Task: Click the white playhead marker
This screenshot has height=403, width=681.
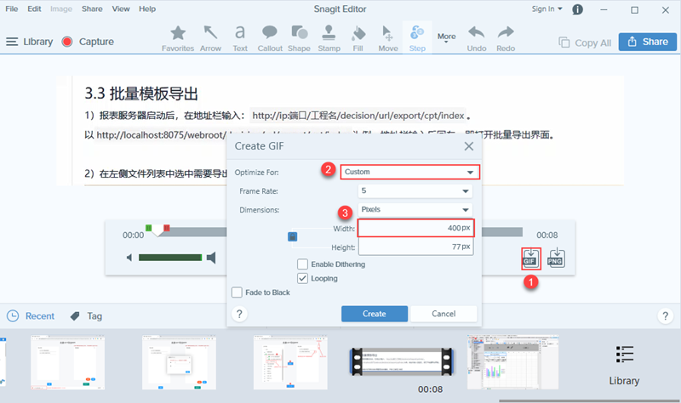Action: tap(157, 230)
